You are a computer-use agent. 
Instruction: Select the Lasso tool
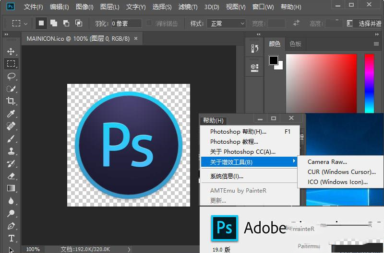pos(11,77)
